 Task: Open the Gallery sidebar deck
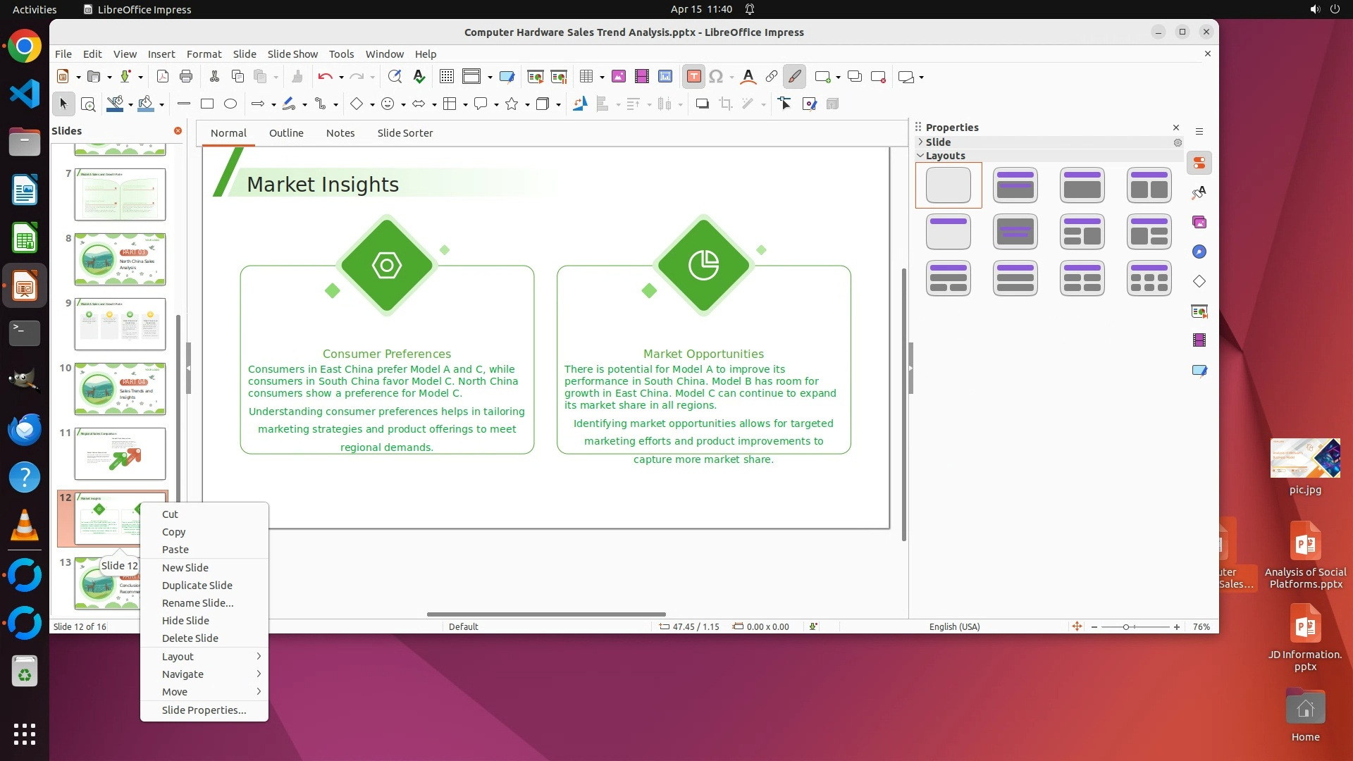click(1199, 223)
